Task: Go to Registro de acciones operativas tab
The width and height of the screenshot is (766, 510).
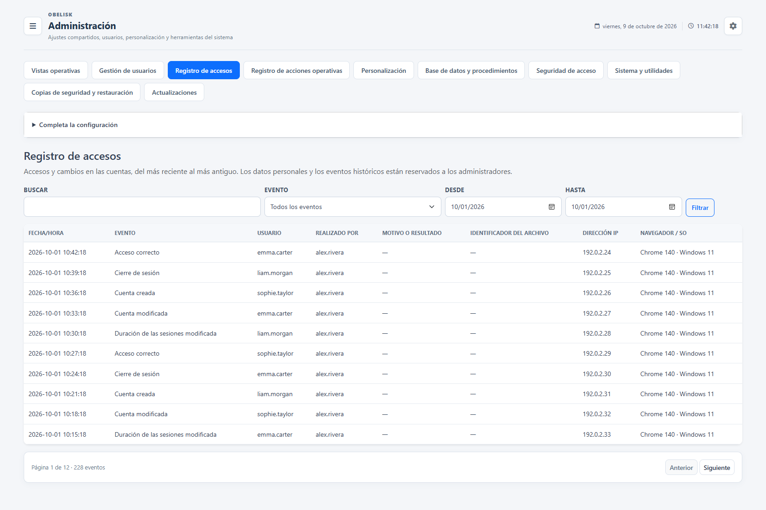Action: click(297, 71)
